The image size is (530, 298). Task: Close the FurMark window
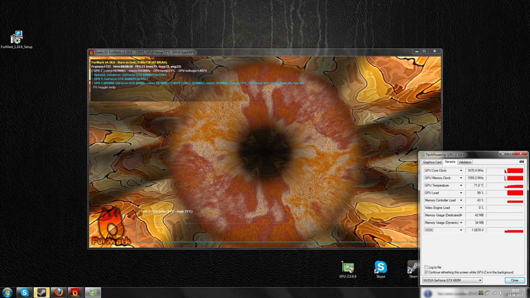click(434, 51)
